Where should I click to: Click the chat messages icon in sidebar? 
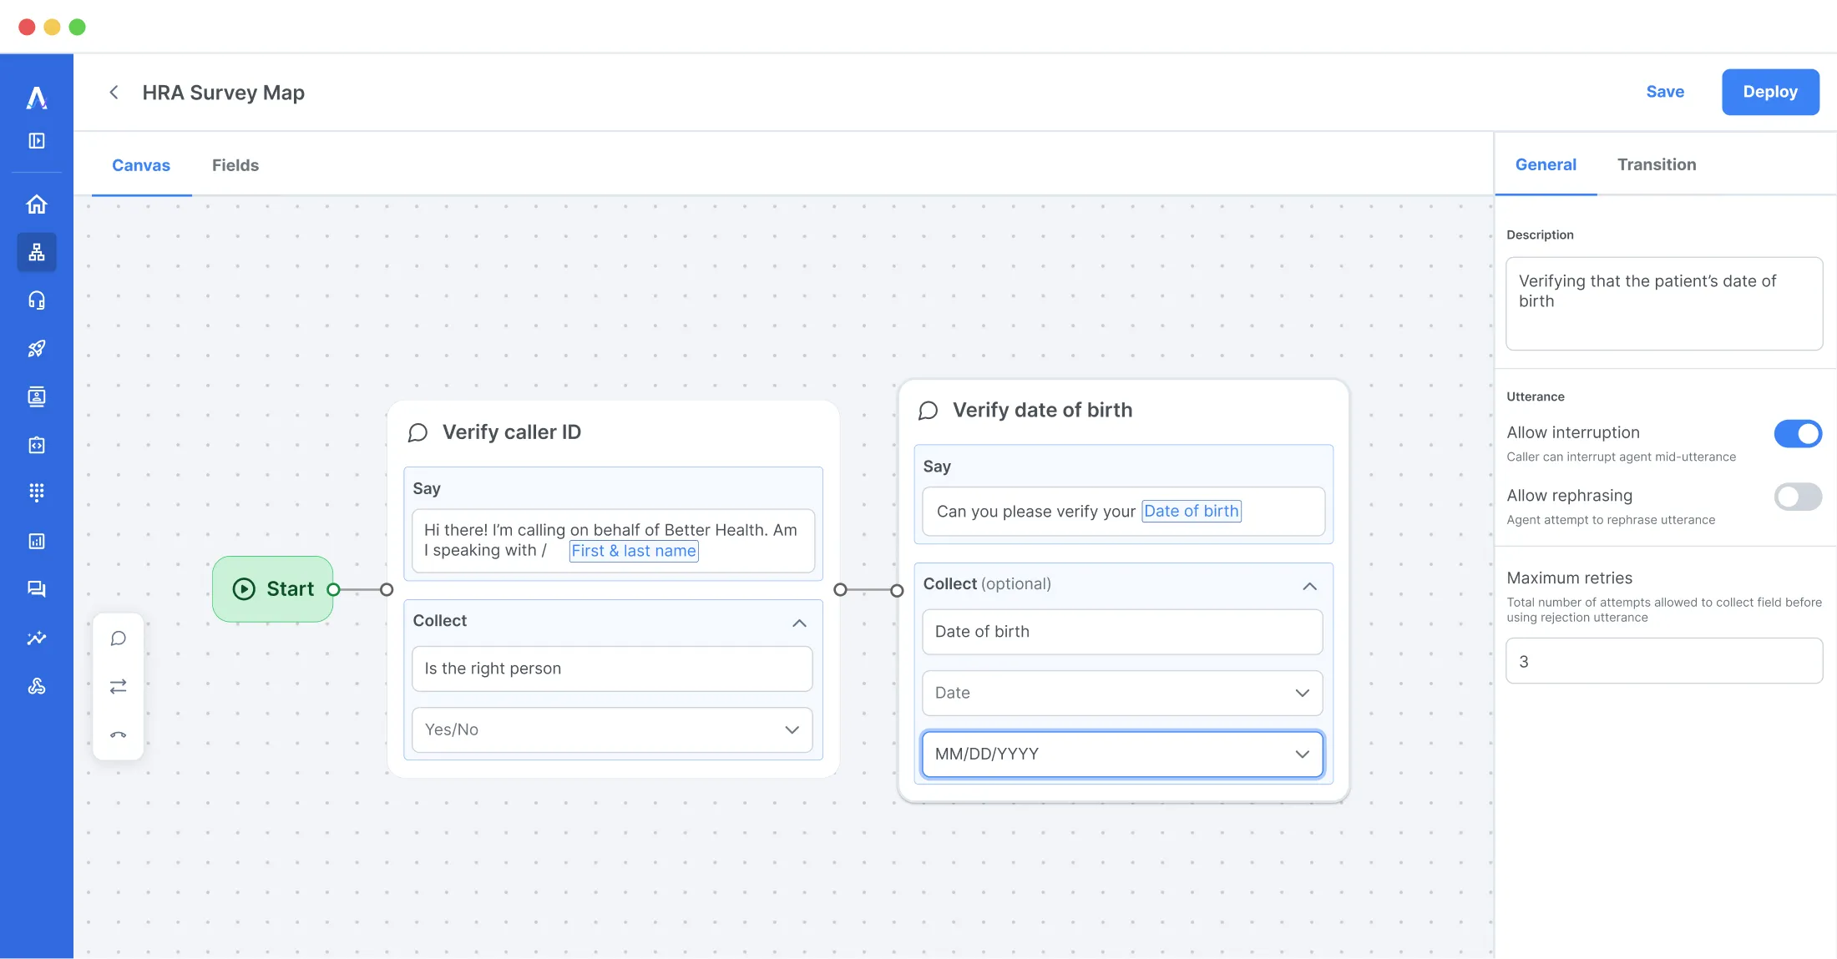(37, 589)
